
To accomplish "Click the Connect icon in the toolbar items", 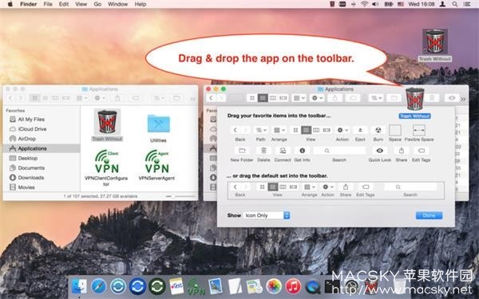I will coord(283,151).
